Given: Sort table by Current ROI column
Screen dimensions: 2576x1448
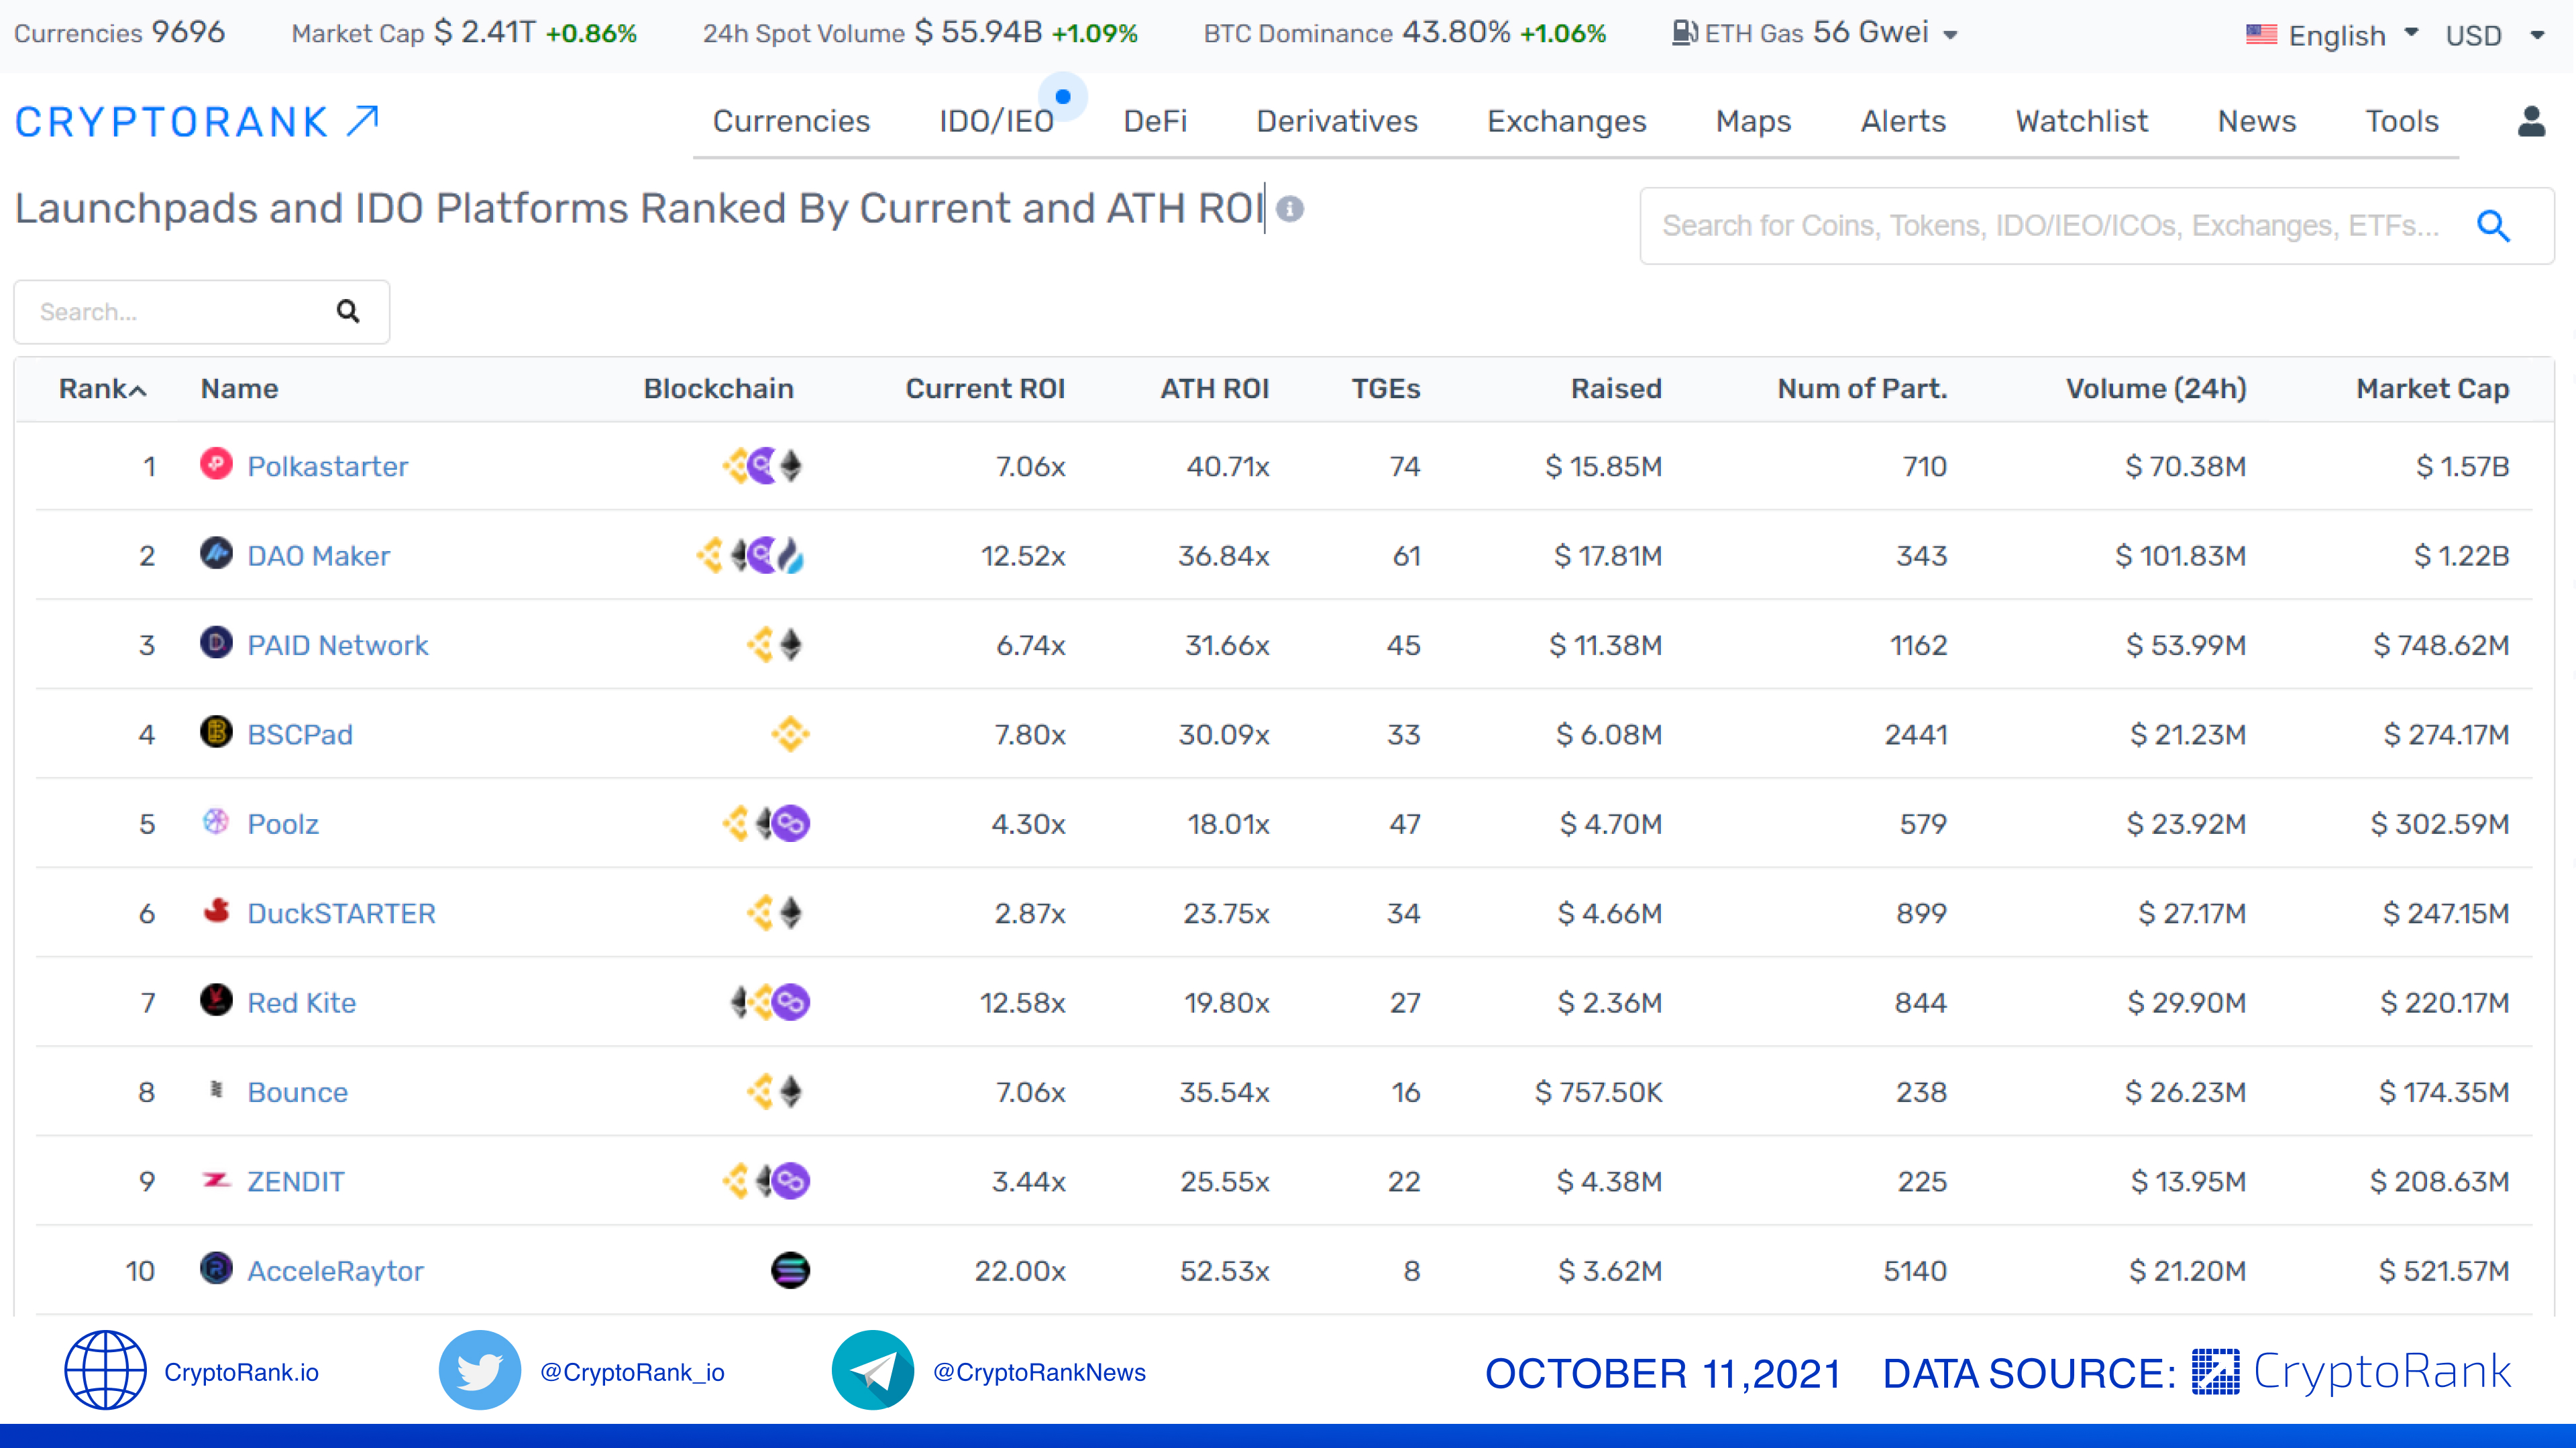Looking at the screenshot, I should coord(985,389).
